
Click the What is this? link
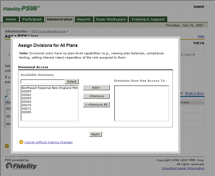point(194,93)
